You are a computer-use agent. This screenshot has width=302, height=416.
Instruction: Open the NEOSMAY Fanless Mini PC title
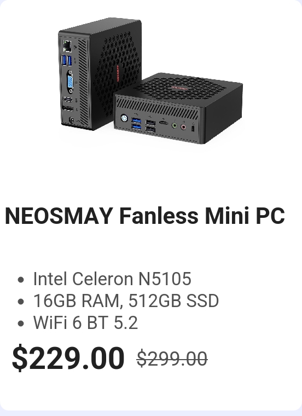[x=144, y=216]
